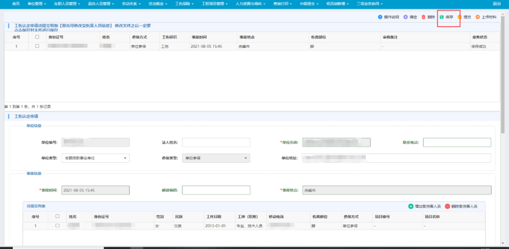Click the red 删除 trash icon
Screen dimensions: 509x249
pyautogui.click(x=424, y=17)
